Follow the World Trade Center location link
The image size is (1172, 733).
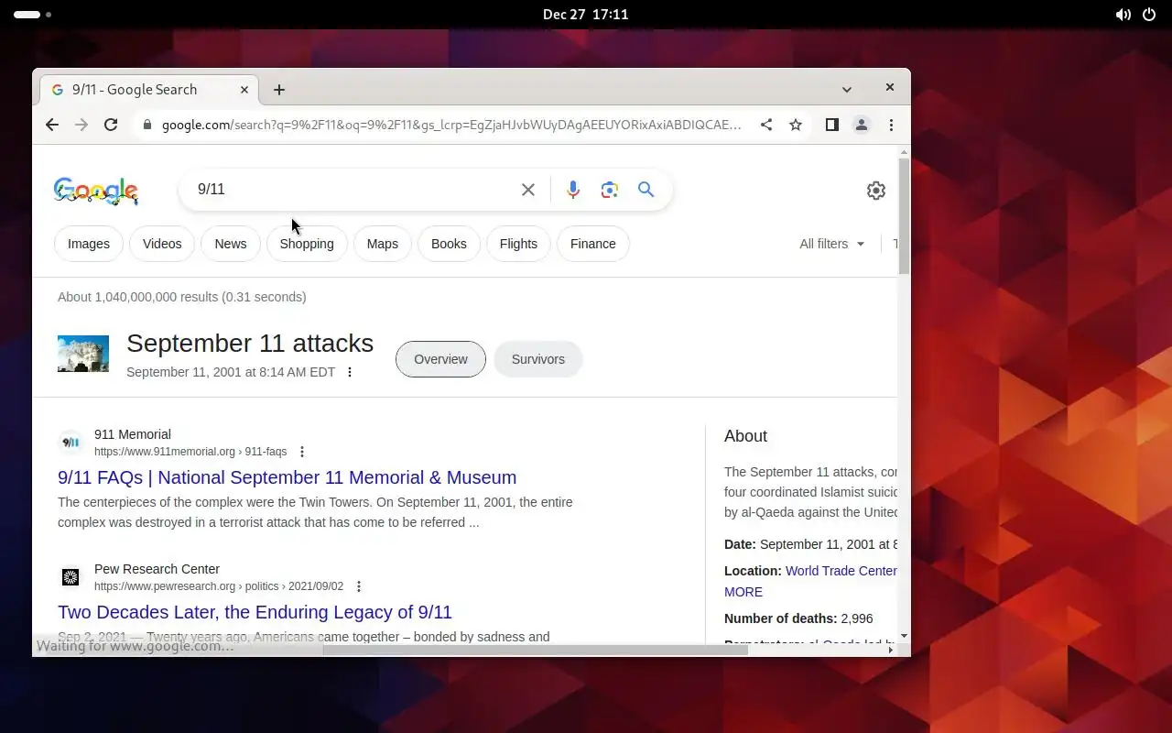click(841, 571)
